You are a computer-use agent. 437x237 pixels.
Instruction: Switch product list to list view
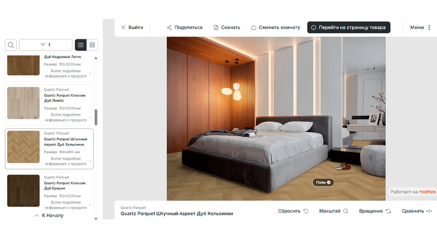click(80, 45)
